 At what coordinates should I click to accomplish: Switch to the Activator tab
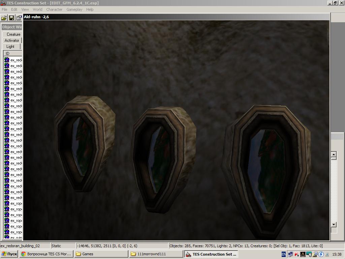coord(12,40)
